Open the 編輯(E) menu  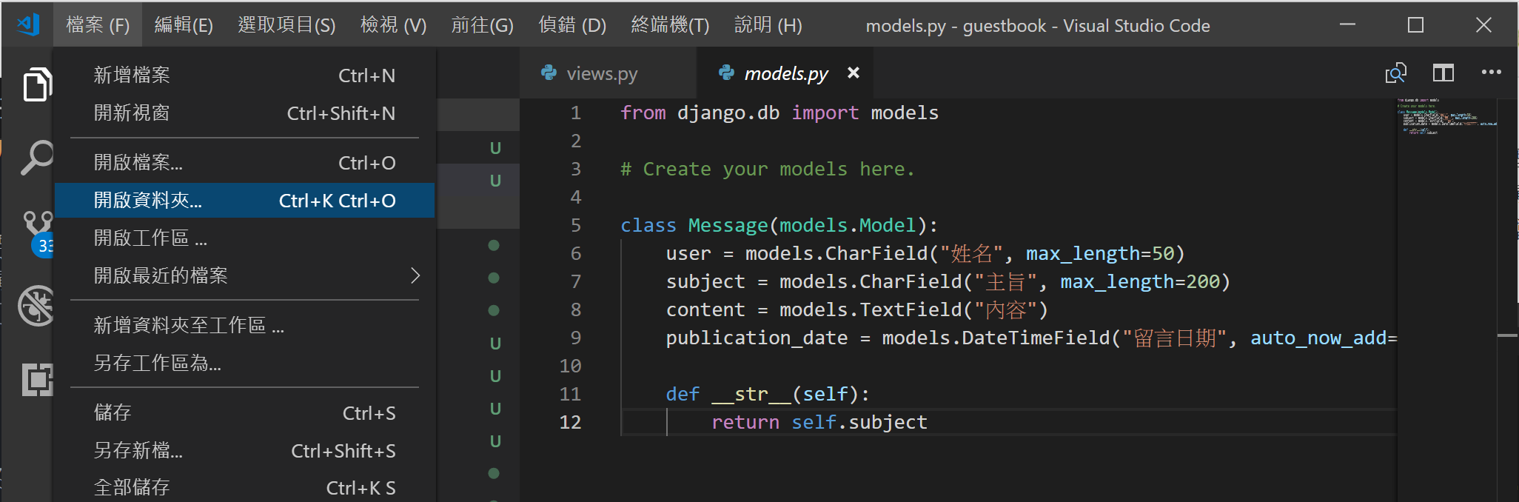pyautogui.click(x=184, y=25)
